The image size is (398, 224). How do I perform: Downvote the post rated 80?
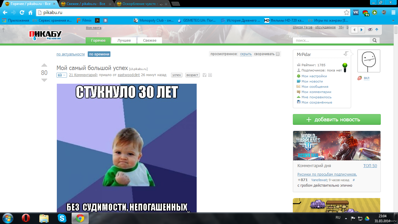point(44,80)
